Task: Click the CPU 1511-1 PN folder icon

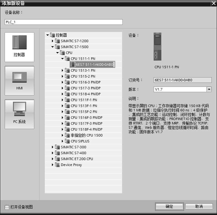Action: pos(67,59)
